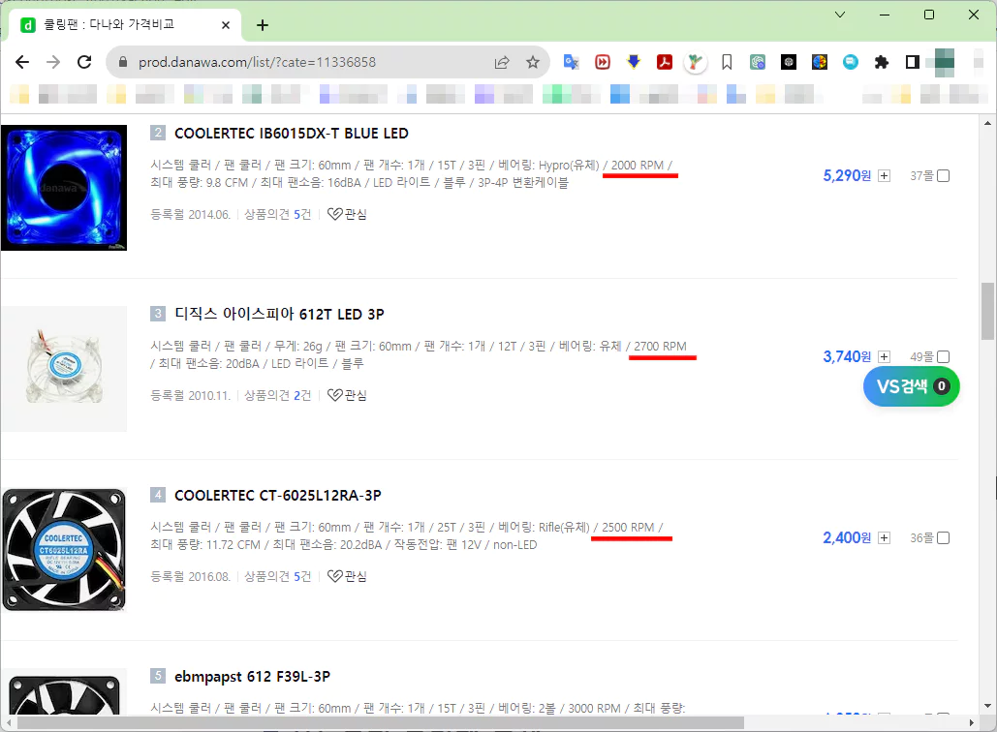View the 5,290원 price link

[847, 175]
